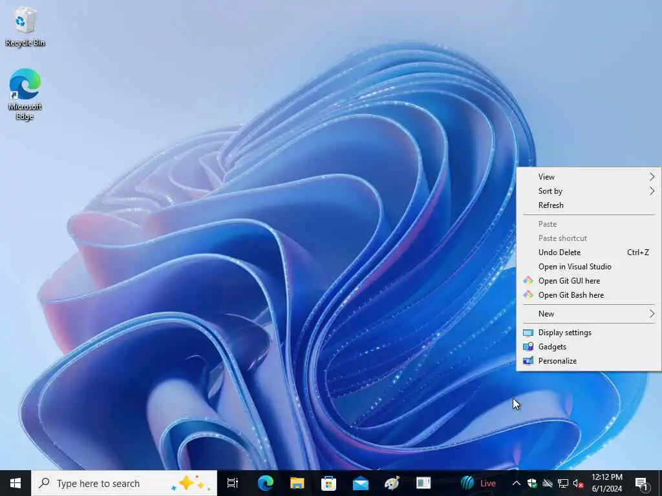Image resolution: width=662 pixels, height=496 pixels.
Task: Open the gray panel app on taskbar
Action: click(x=423, y=483)
